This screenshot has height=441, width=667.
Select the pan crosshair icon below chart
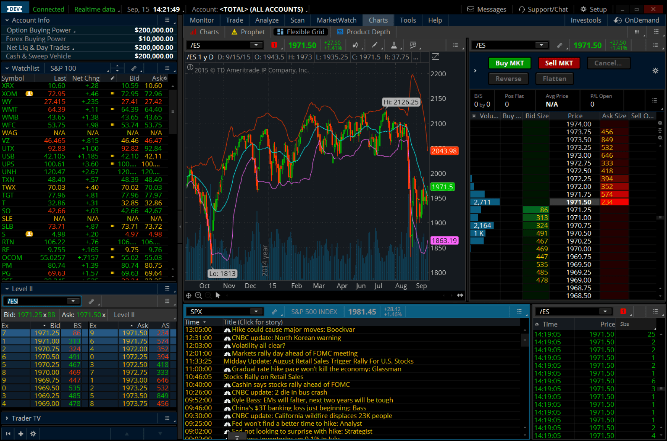coord(189,295)
